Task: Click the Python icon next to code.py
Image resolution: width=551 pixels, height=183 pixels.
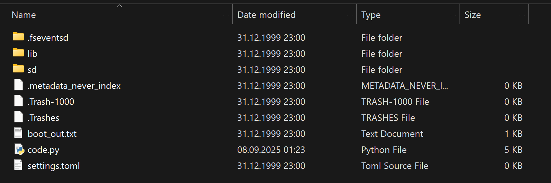Action: click(x=19, y=149)
